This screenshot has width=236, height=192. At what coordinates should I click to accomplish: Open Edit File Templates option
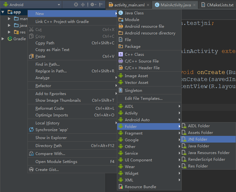click(x=143, y=99)
